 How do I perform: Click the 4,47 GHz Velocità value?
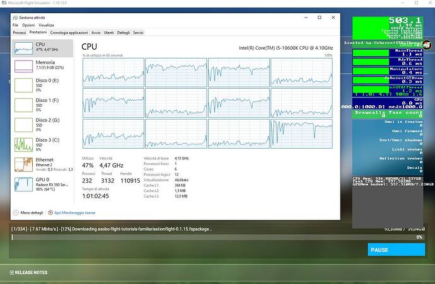(x=111, y=166)
